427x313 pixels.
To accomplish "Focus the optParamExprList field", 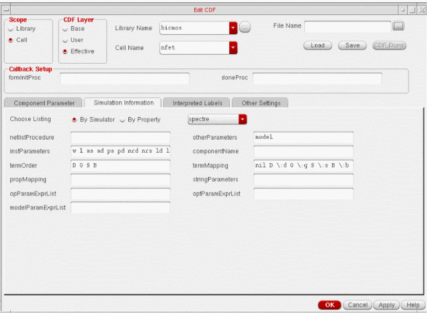I will tap(303, 194).
